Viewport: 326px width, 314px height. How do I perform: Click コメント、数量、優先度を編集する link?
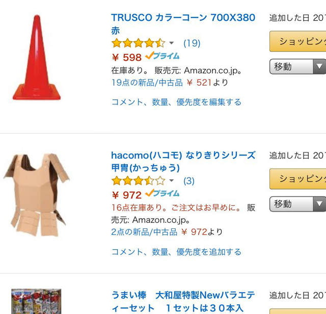pyautogui.click(x=176, y=102)
